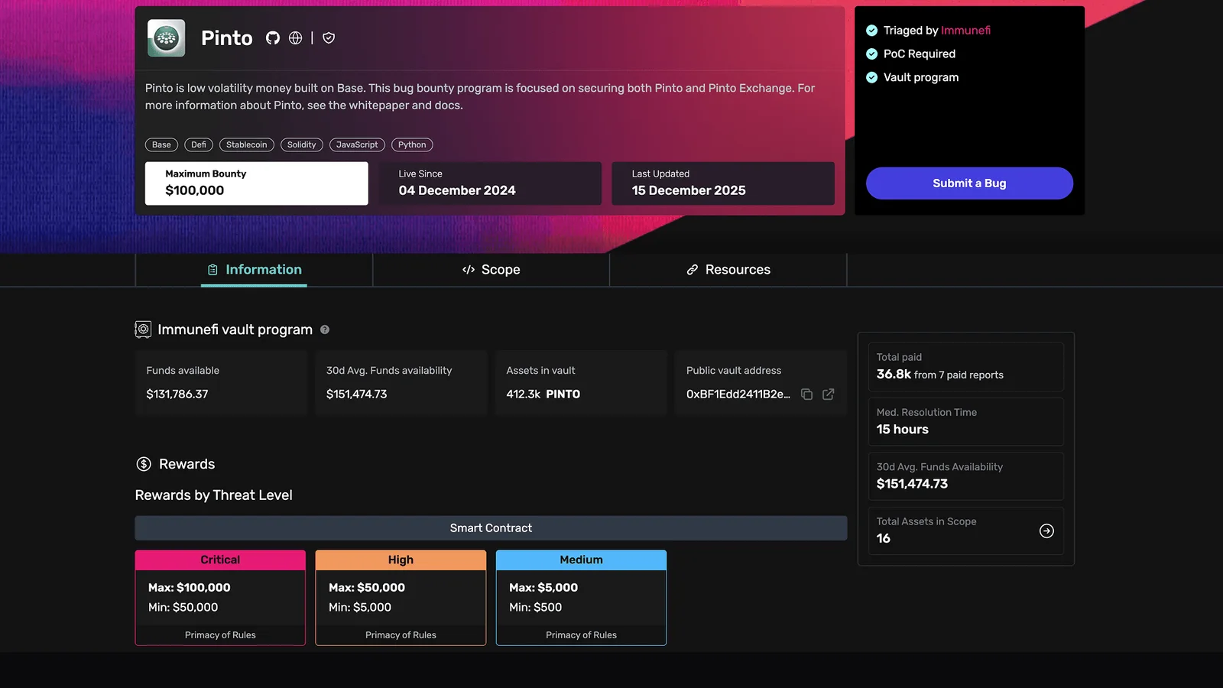Click the Medium threat level header

tap(581, 560)
